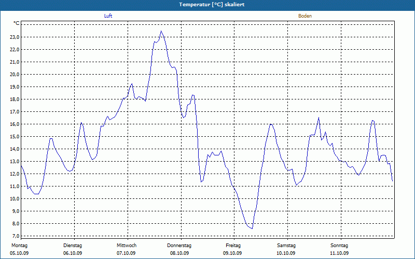Click the date 07.10.09

pyautogui.click(x=126, y=253)
